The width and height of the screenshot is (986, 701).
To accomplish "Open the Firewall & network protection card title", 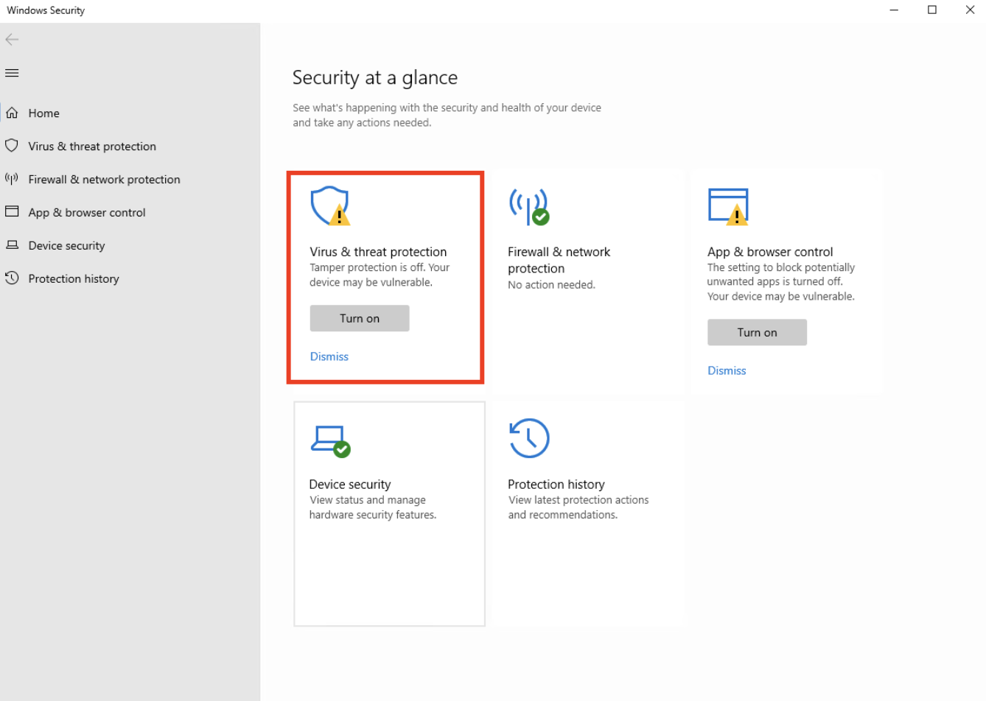I will tap(559, 260).
